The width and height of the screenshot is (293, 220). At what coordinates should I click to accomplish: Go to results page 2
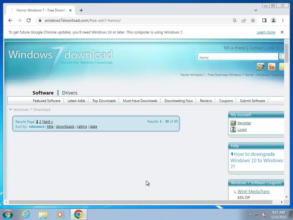coord(40,121)
